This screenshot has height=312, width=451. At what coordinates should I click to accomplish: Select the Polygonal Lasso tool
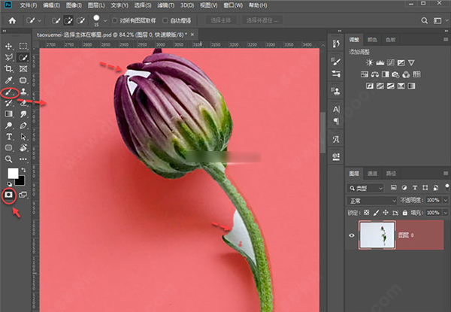coord(8,57)
